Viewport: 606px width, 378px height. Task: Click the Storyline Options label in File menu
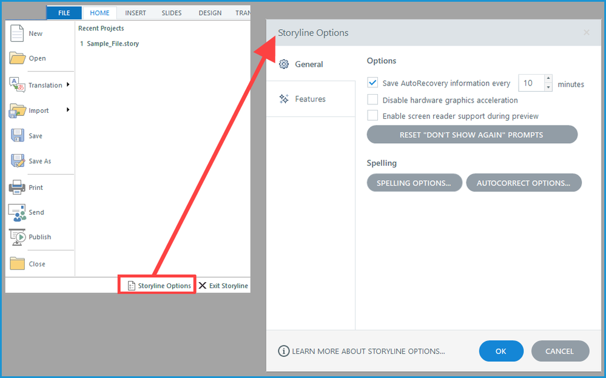(164, 286)
